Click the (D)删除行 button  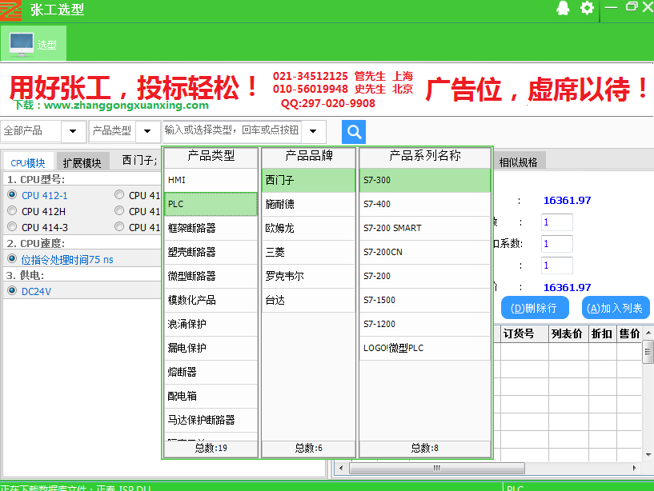[535, 308]
